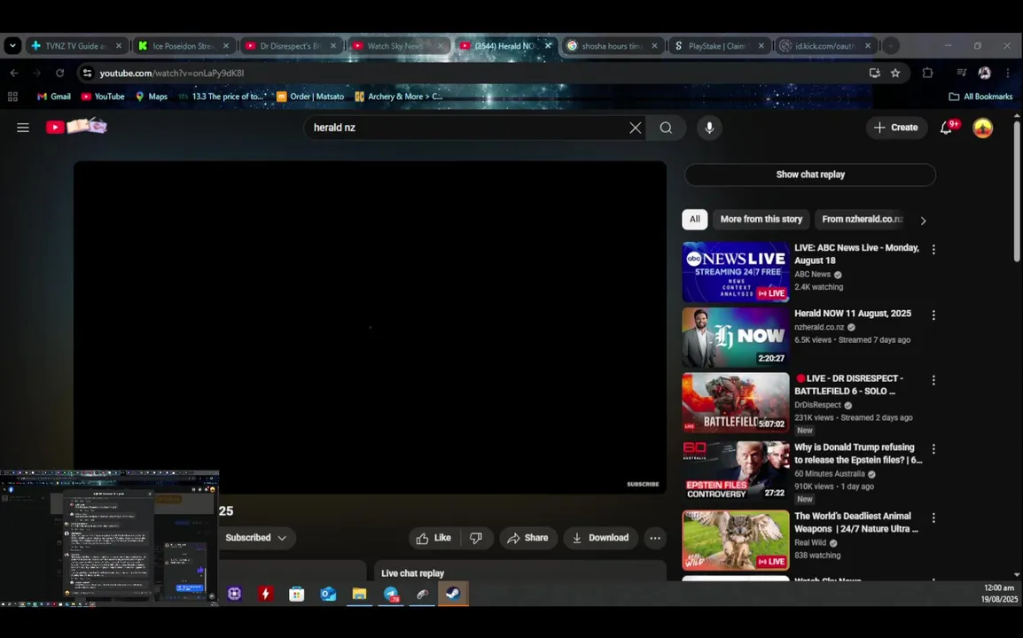Expand tab search dropdown arrow

click(12, 46)
